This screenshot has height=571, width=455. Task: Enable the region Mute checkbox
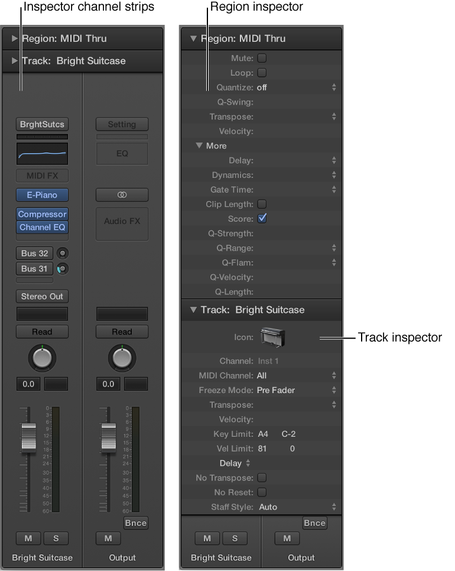tap(262, 58)
